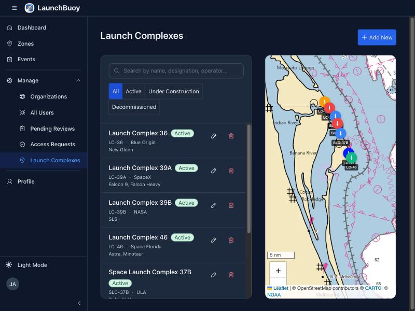Open All Users page
Screen dimensions: 415x311
click(x=42, y=112)
